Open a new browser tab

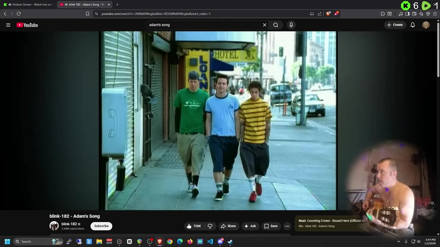(x=117, y=4)
